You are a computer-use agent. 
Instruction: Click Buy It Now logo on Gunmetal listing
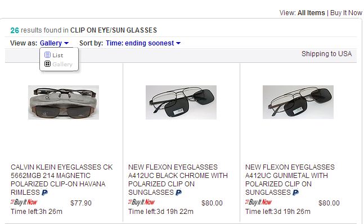258,202
